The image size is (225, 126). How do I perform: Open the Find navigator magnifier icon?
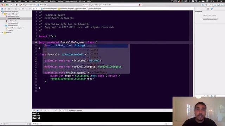tap(12, 9)
